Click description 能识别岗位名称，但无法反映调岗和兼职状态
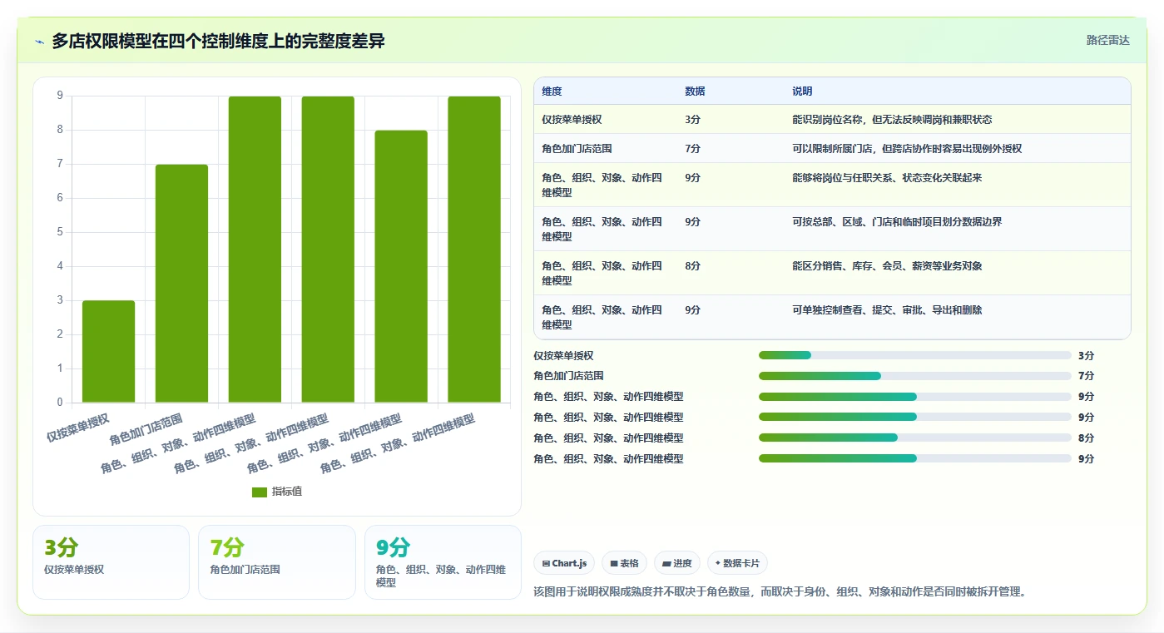 [892, 120]
